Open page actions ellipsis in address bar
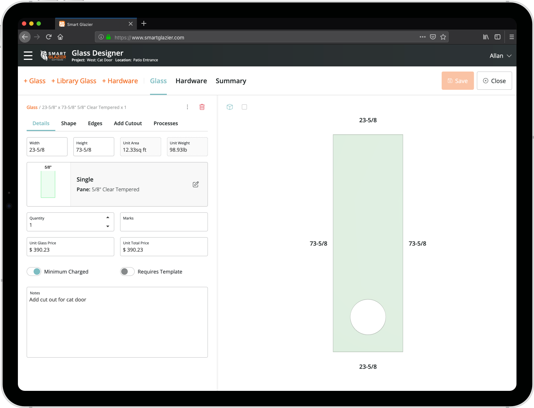 tap(423, 37)
